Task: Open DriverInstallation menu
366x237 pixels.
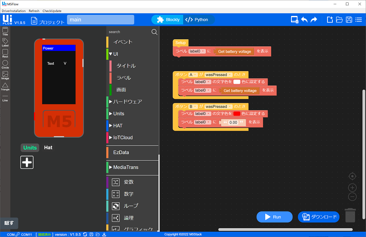Action: click(14, 11)
